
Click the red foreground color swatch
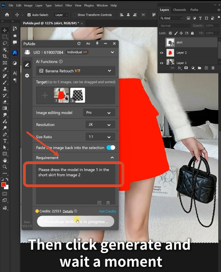pyautogui.click(x=4, y=184)
